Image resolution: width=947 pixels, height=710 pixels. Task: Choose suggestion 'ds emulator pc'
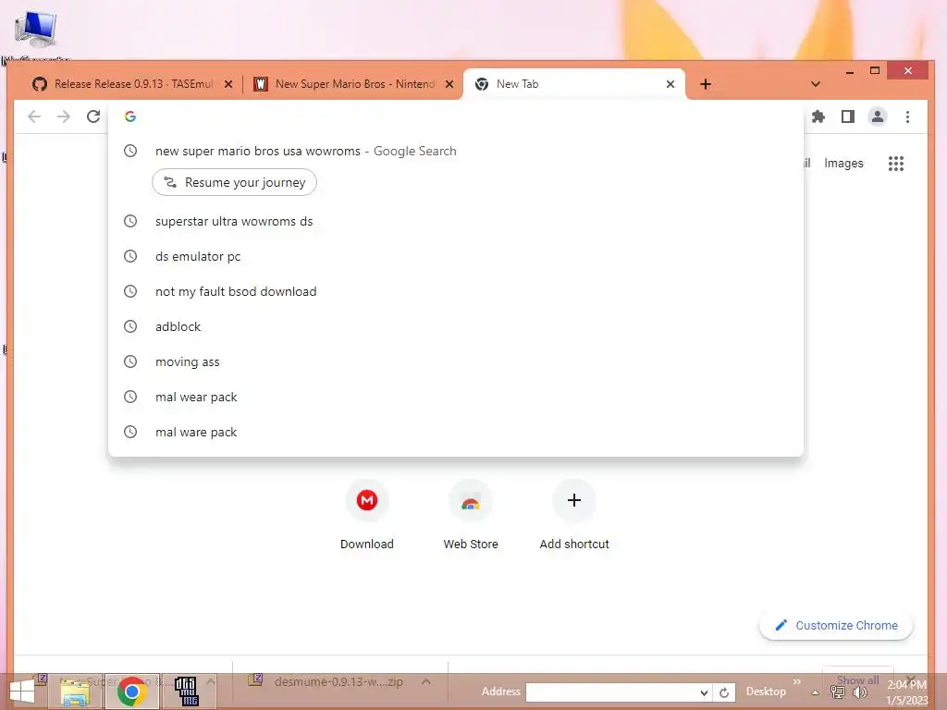point(455,256)
